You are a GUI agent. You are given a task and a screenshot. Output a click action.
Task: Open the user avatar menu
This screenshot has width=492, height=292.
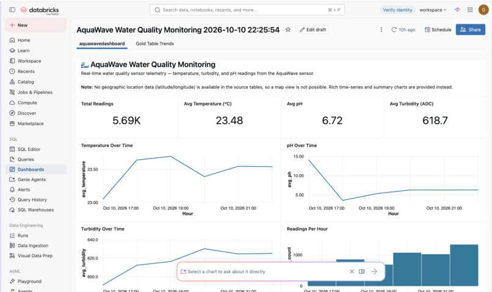[483, 10]
